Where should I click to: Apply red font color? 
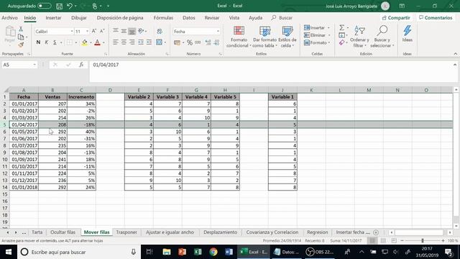point(98,42)
